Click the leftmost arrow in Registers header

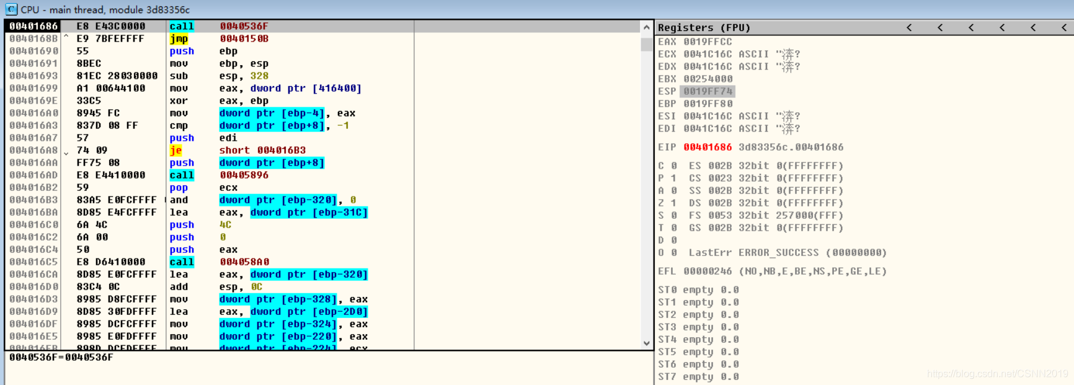pyautogui.click(x=909, y=27)
